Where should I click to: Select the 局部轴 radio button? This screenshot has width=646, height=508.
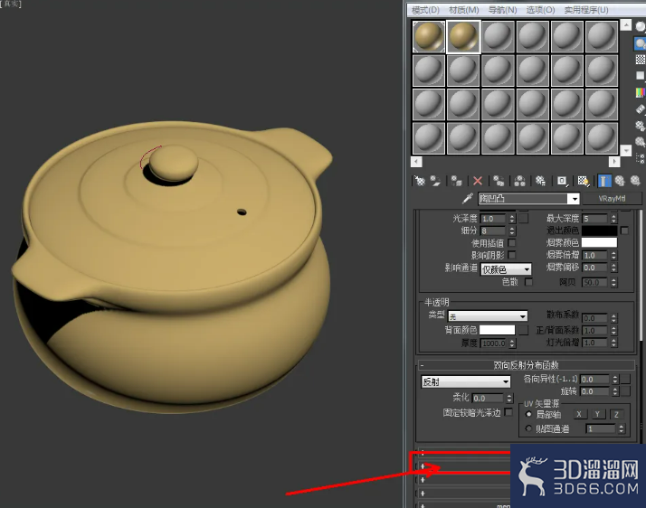(529, 414)
